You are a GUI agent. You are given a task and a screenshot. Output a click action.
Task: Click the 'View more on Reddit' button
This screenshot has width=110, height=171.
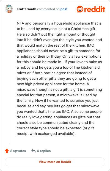pyautogui.click(x=55, y=162)
